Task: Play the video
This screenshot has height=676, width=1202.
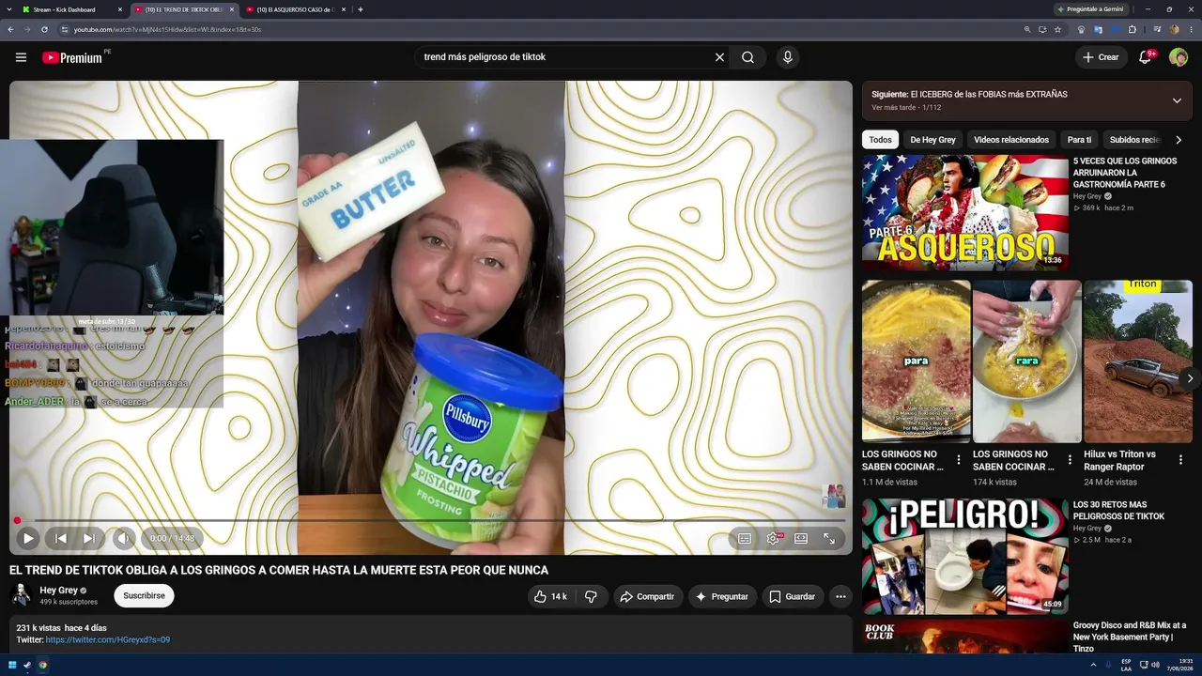Action: point(28,538)
